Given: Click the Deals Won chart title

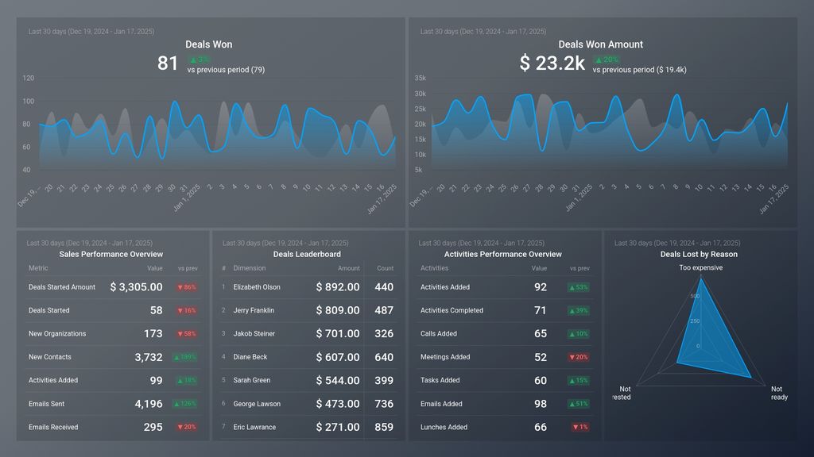Looking at the screenshot, I should [209, 44].
